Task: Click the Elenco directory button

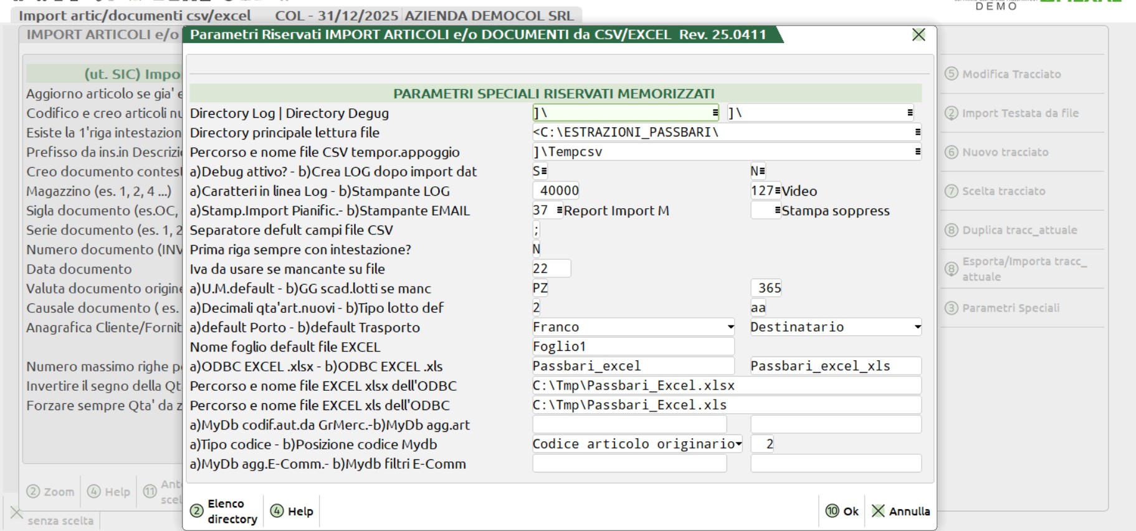Action: tap(224, 511)
